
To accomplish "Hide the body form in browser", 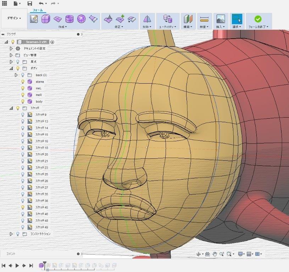I will [x=23, y=101].
